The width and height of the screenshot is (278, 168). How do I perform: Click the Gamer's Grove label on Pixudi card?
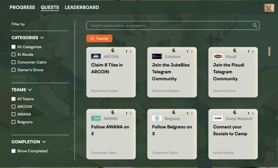point(224,91)
